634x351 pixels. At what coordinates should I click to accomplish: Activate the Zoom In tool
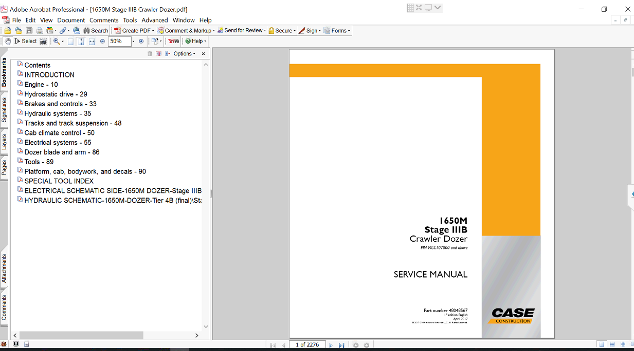pos(57,41)
